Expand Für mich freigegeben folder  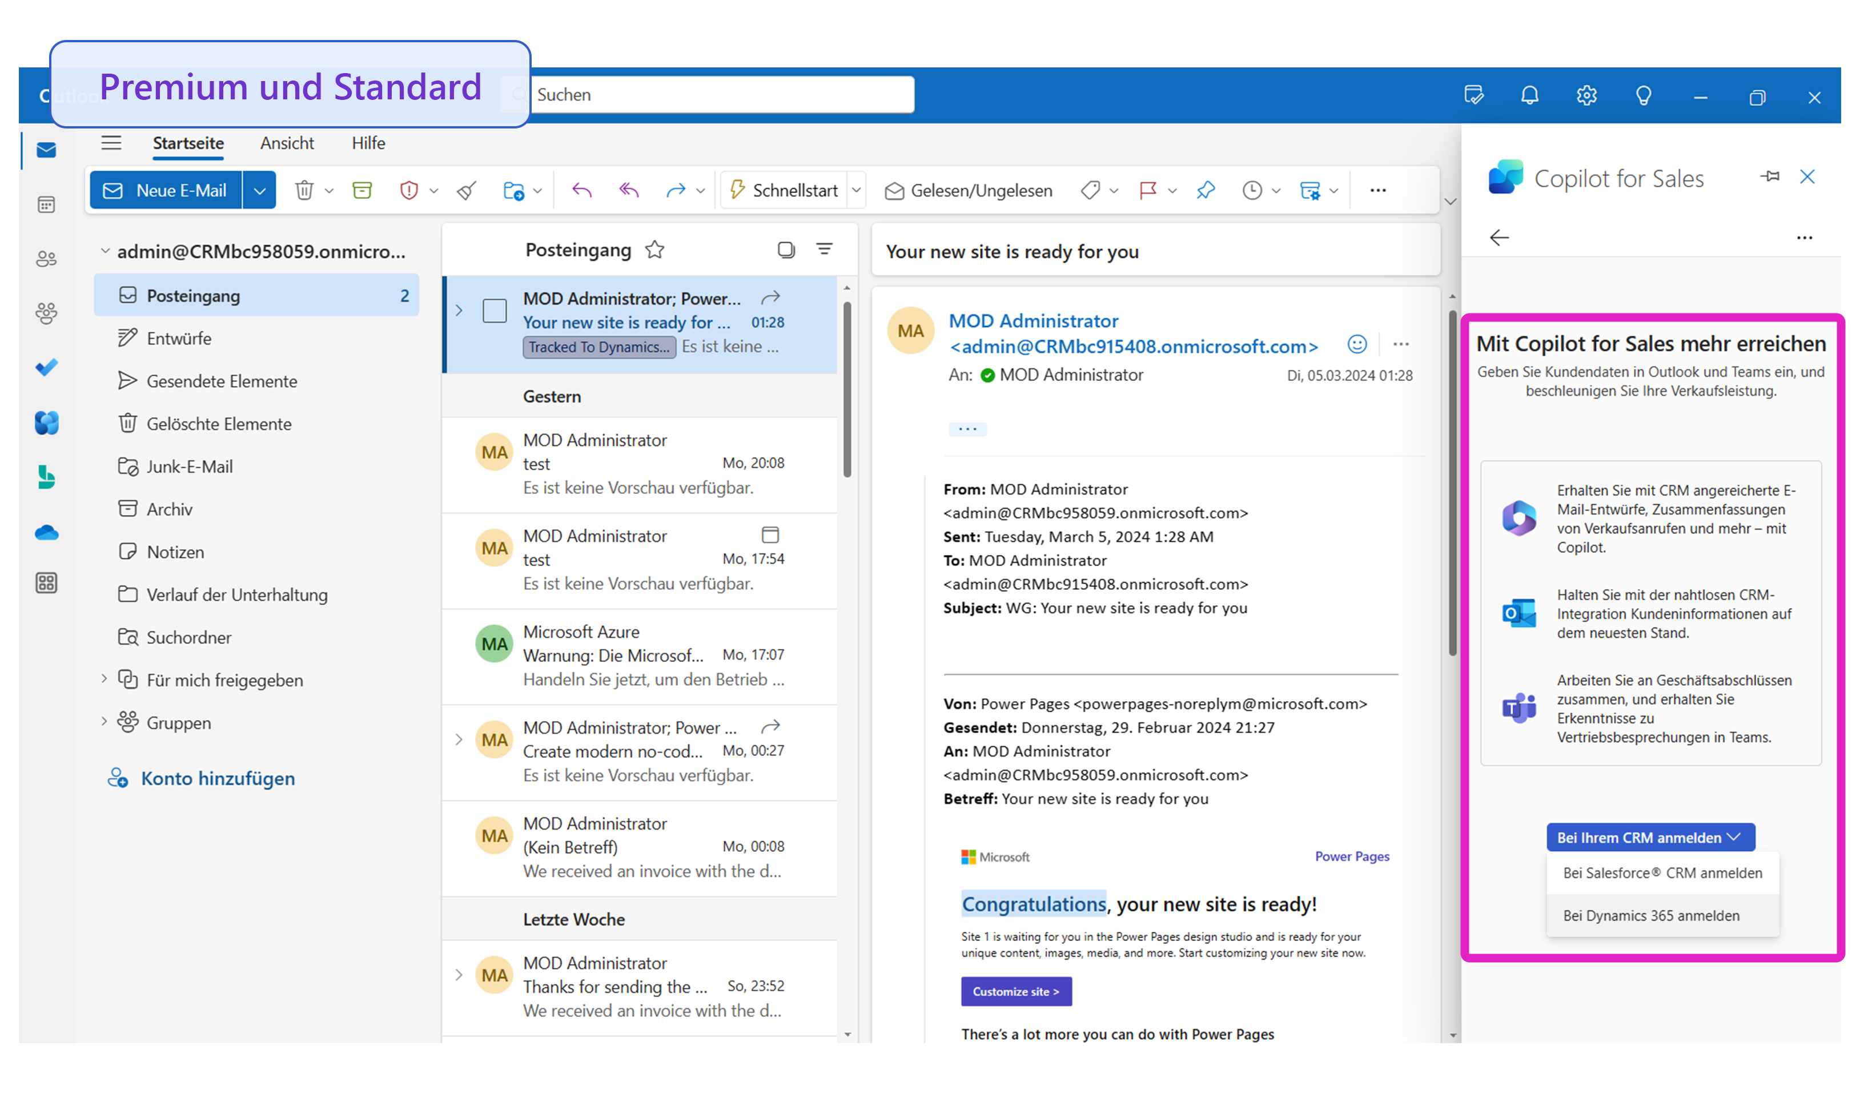[x=104, y=679]
